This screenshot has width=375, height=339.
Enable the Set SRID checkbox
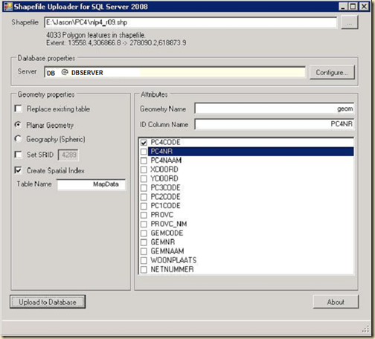click(x=19, y=155)
